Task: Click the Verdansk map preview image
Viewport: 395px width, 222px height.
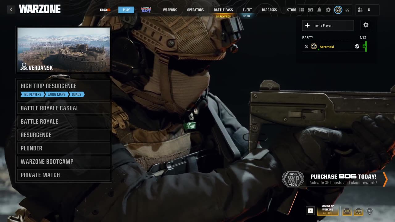Action: coord(64,50)
